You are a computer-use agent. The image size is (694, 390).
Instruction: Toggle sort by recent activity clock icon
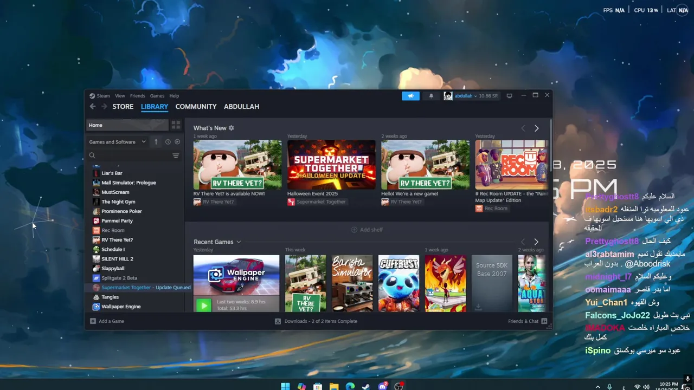tap(168, 142)
